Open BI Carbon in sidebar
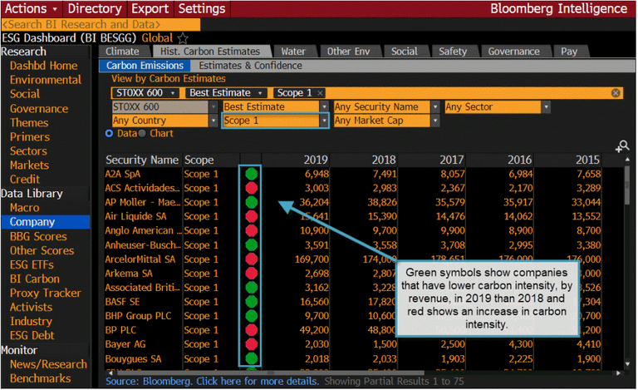The image size is (638, 390). [x=35, y=279]
